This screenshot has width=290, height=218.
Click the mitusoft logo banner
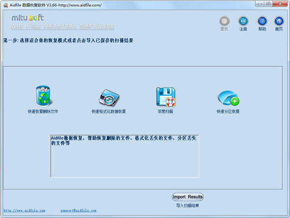click(62, 22)
